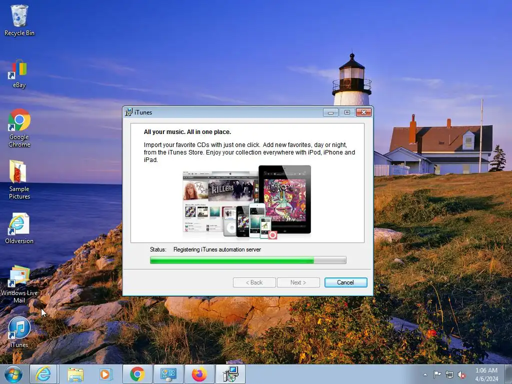The width and height of the screenshot is (512, 384).
Task: Select the Oldversion desktop shortcut
Action: pos(19,228)
